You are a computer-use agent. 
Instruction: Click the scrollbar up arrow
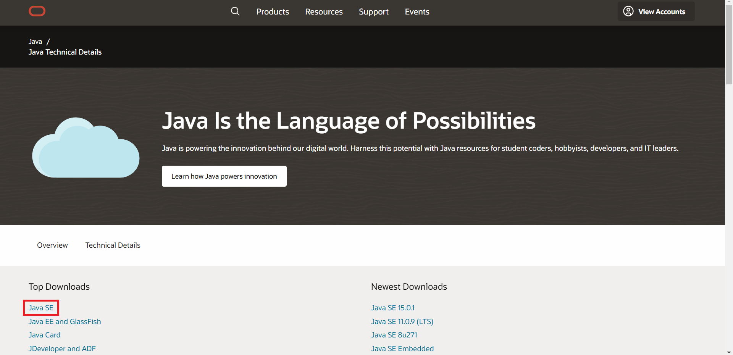coord(729,3)
